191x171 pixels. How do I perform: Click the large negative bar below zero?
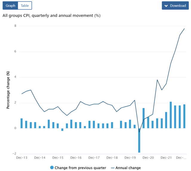point(139,141)
